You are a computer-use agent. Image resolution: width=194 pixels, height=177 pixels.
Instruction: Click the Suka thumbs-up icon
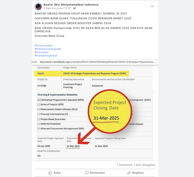(x=50, y=173)
